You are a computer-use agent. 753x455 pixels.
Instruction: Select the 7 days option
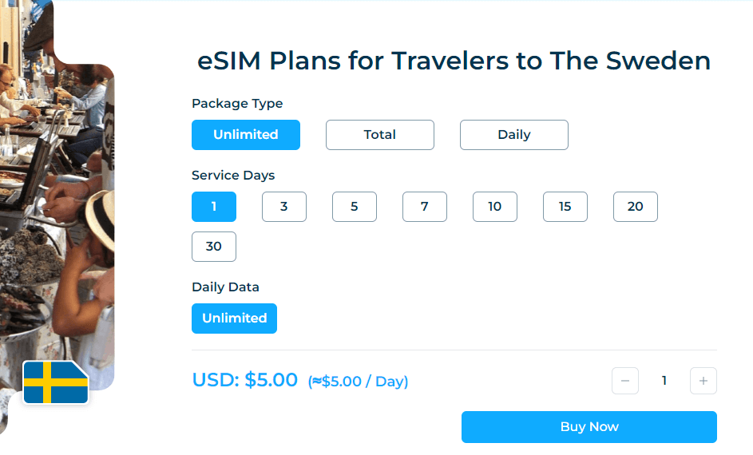[x=425, y=207]
